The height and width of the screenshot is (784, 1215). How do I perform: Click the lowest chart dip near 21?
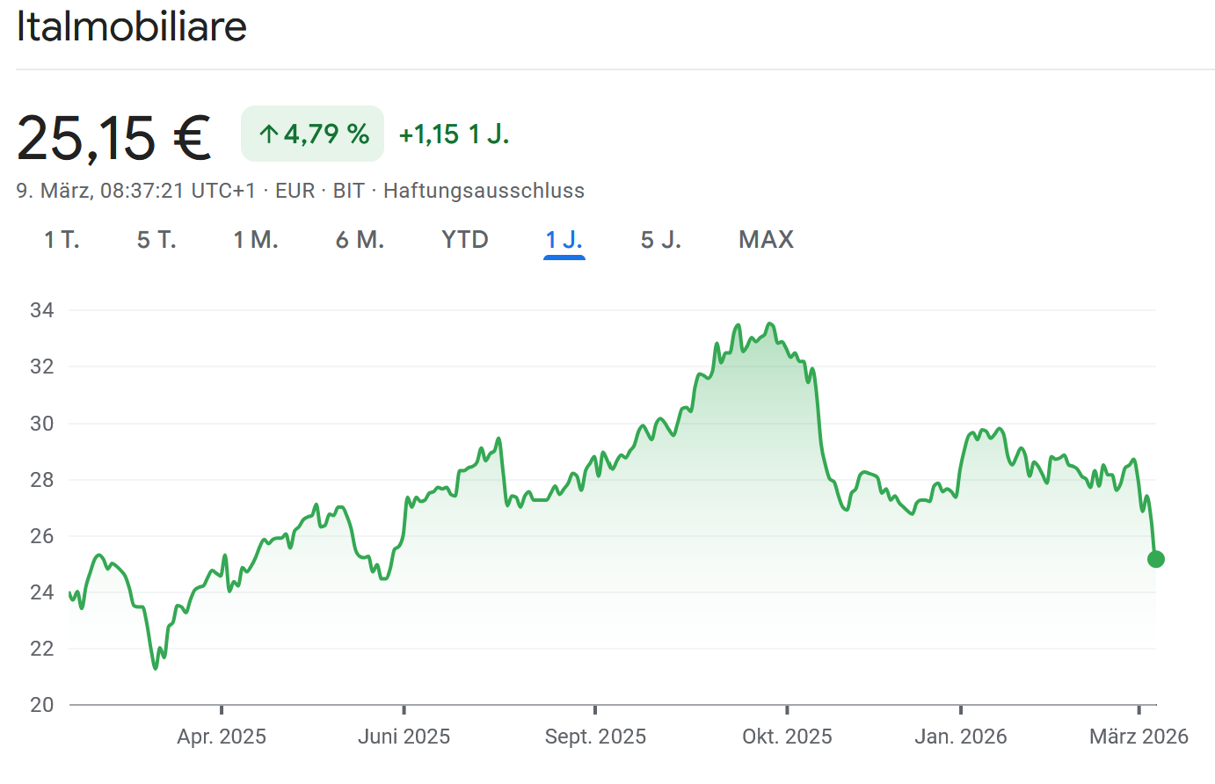pos(156,667)
